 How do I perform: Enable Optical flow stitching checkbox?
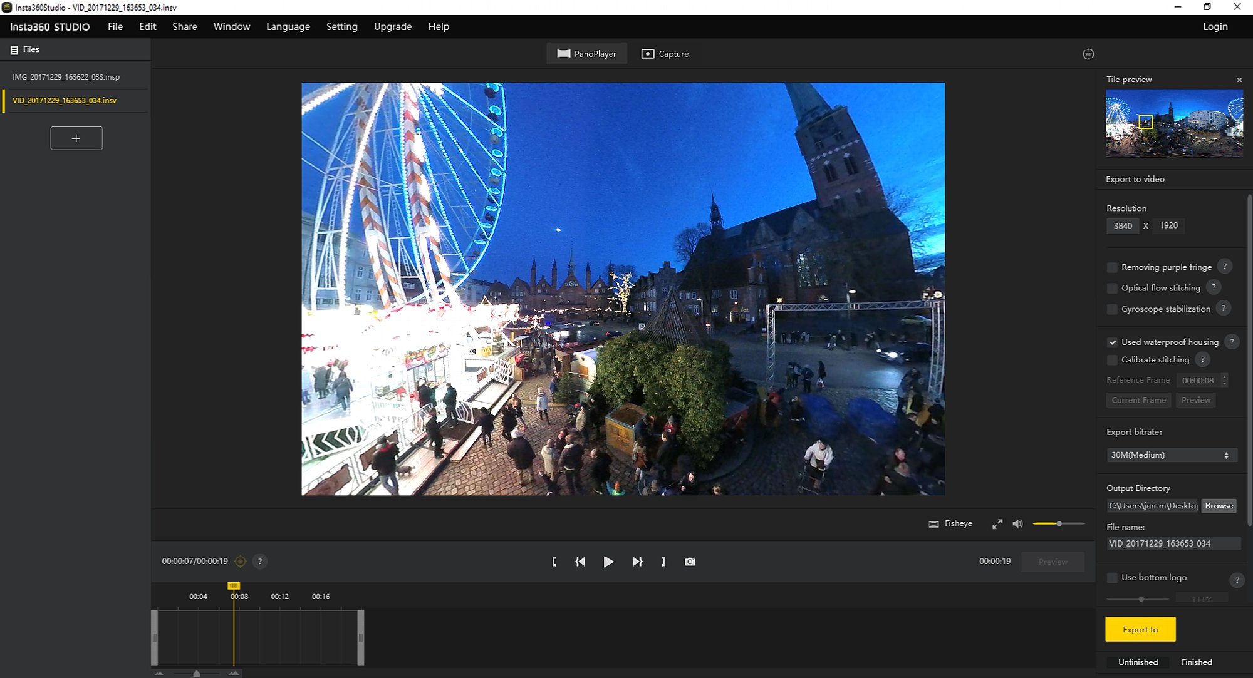tap(1112, 288)
